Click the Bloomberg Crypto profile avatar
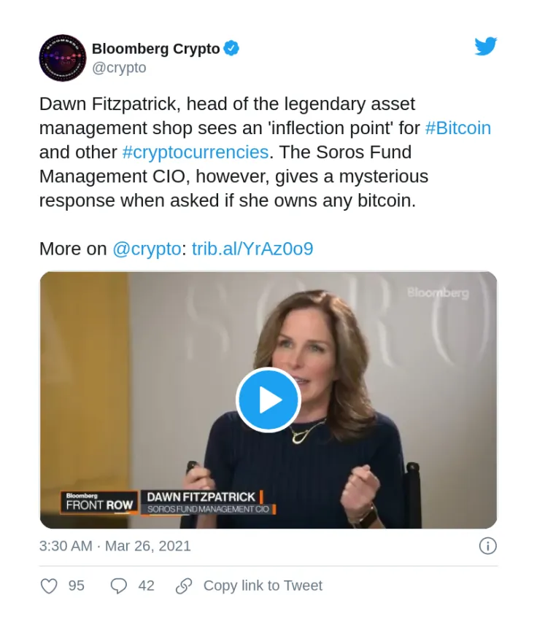537x630 pixels. click(x=63, y=58)
